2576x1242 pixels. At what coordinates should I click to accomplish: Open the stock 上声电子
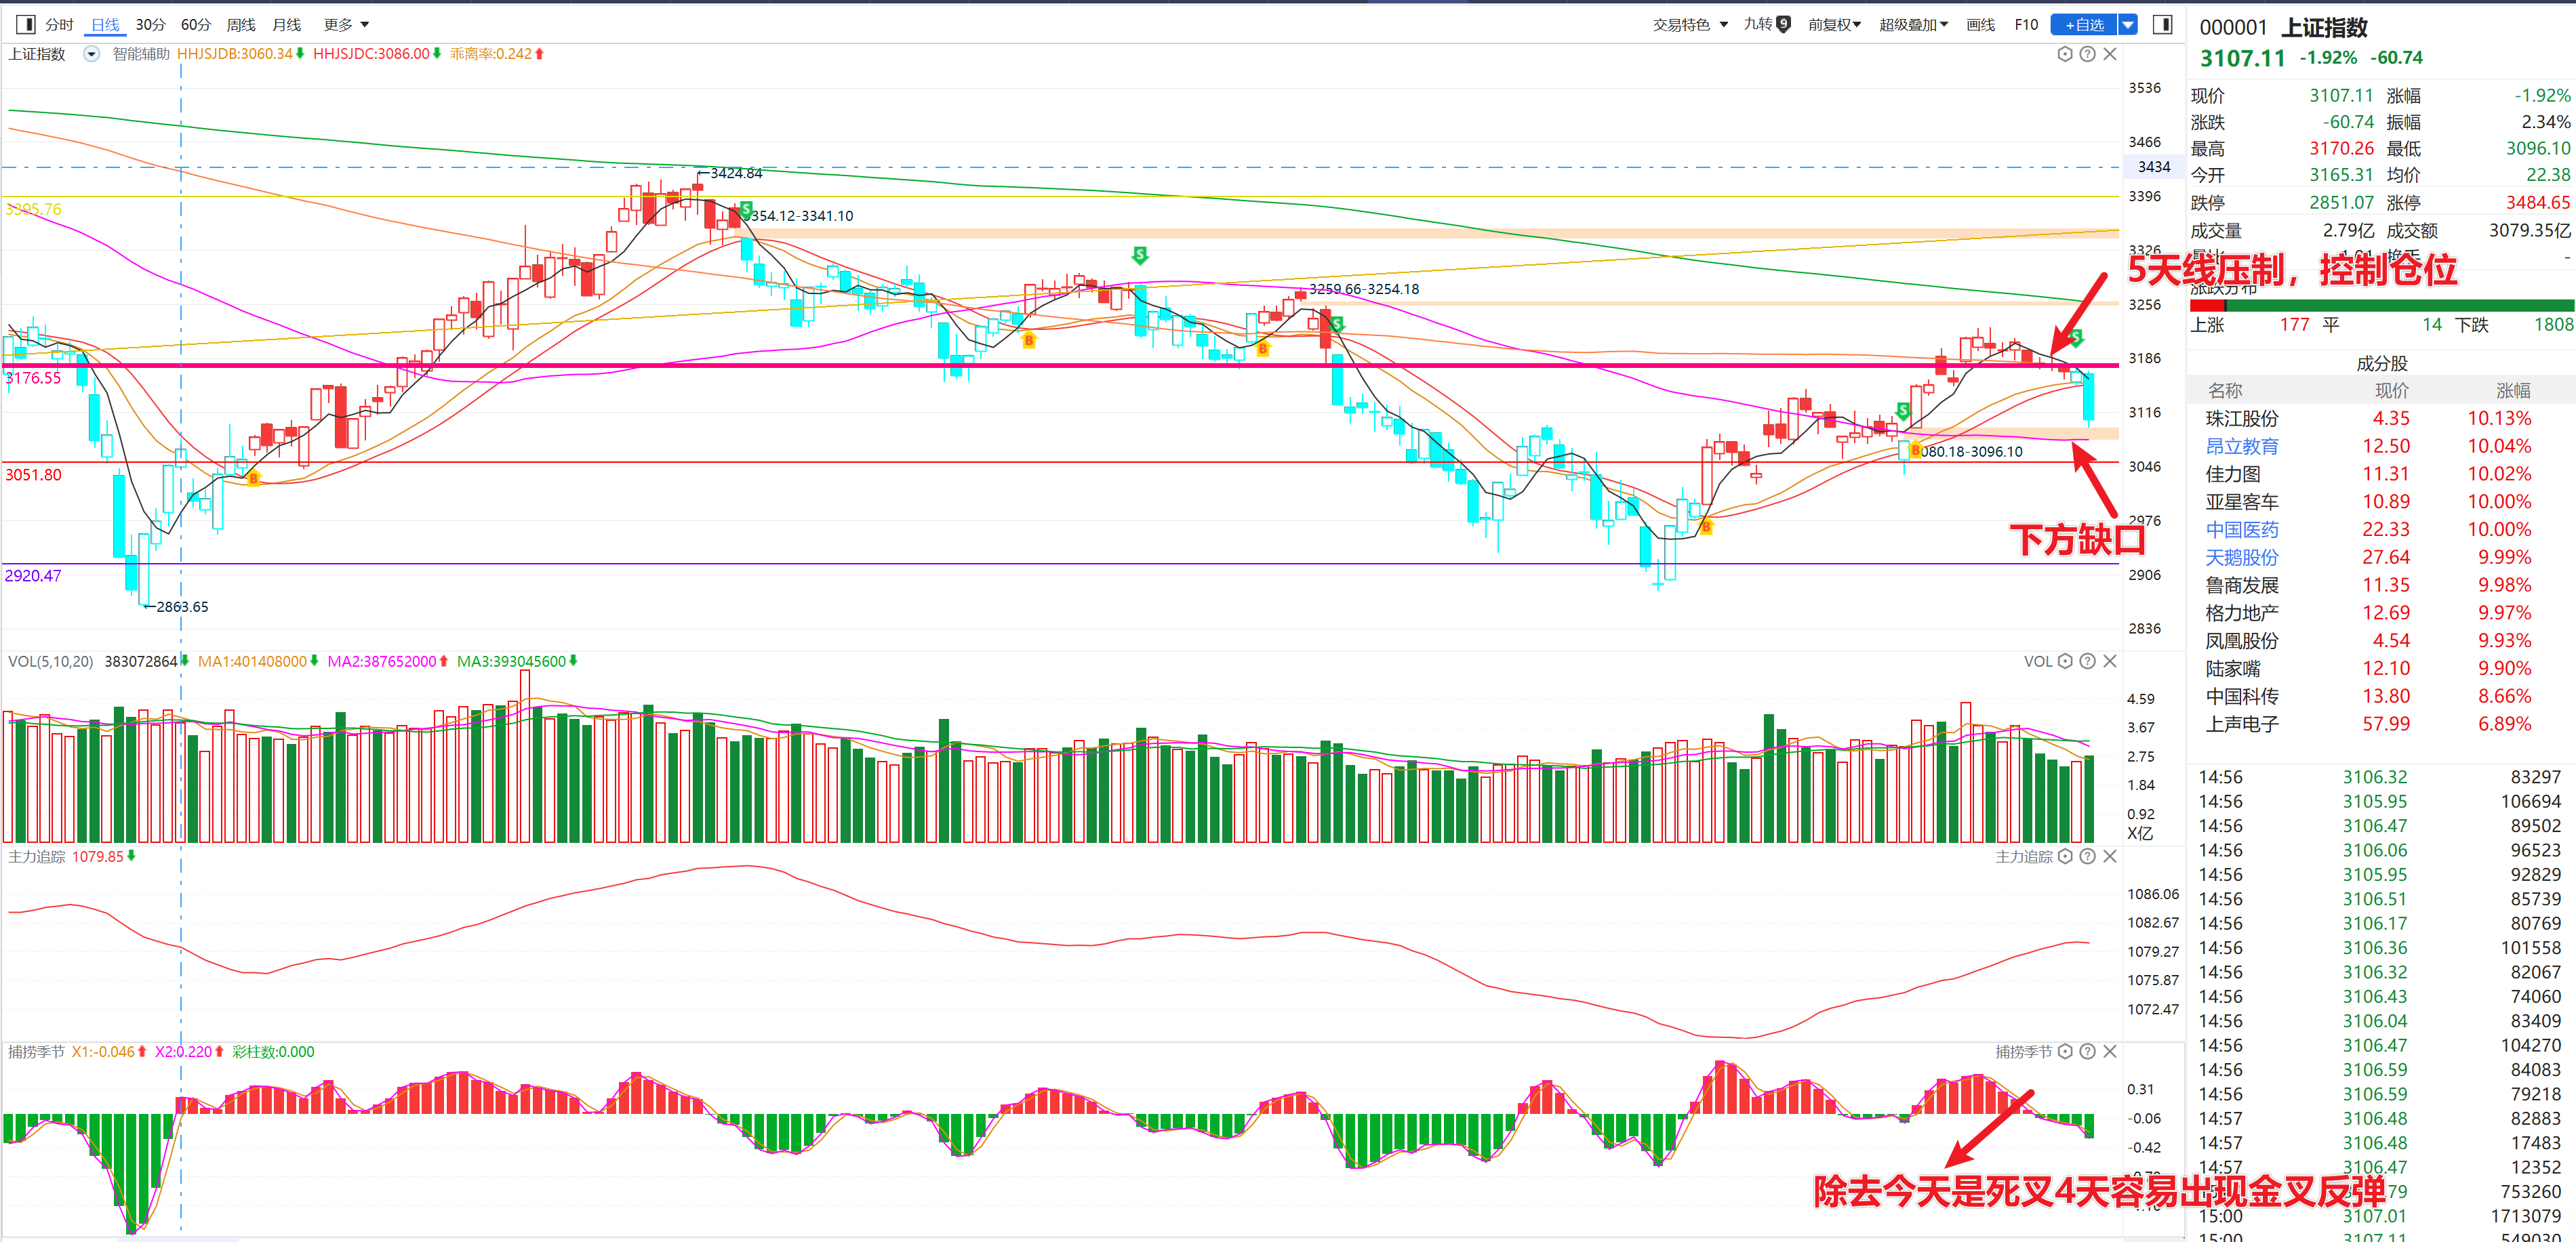click(x=2242, y=724)
